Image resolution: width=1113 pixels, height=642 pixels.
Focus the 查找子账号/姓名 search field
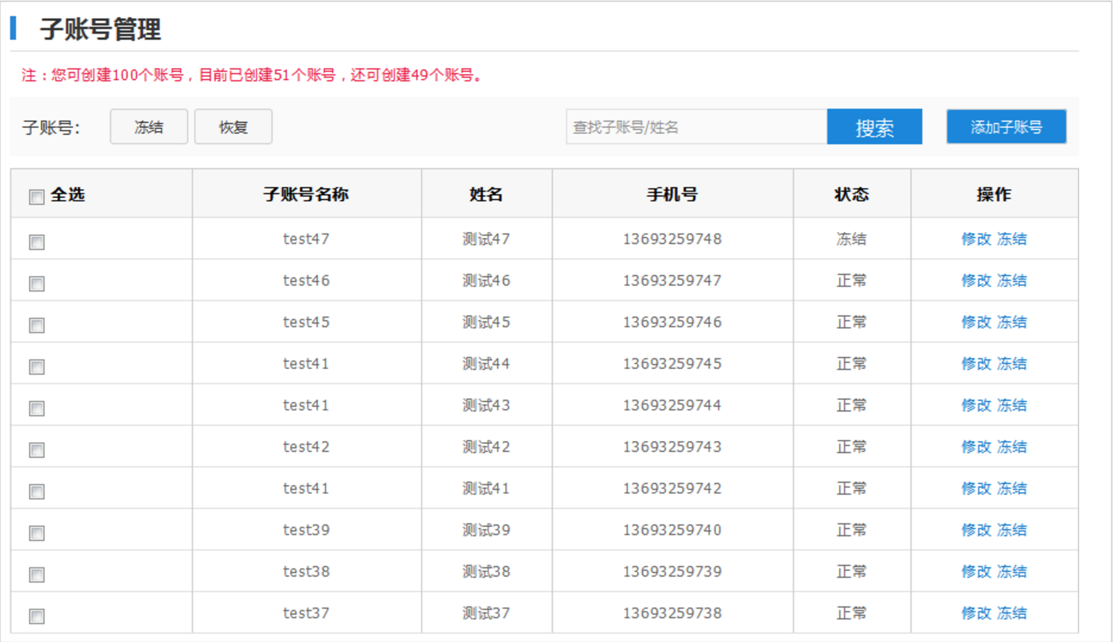pos(696,127)
